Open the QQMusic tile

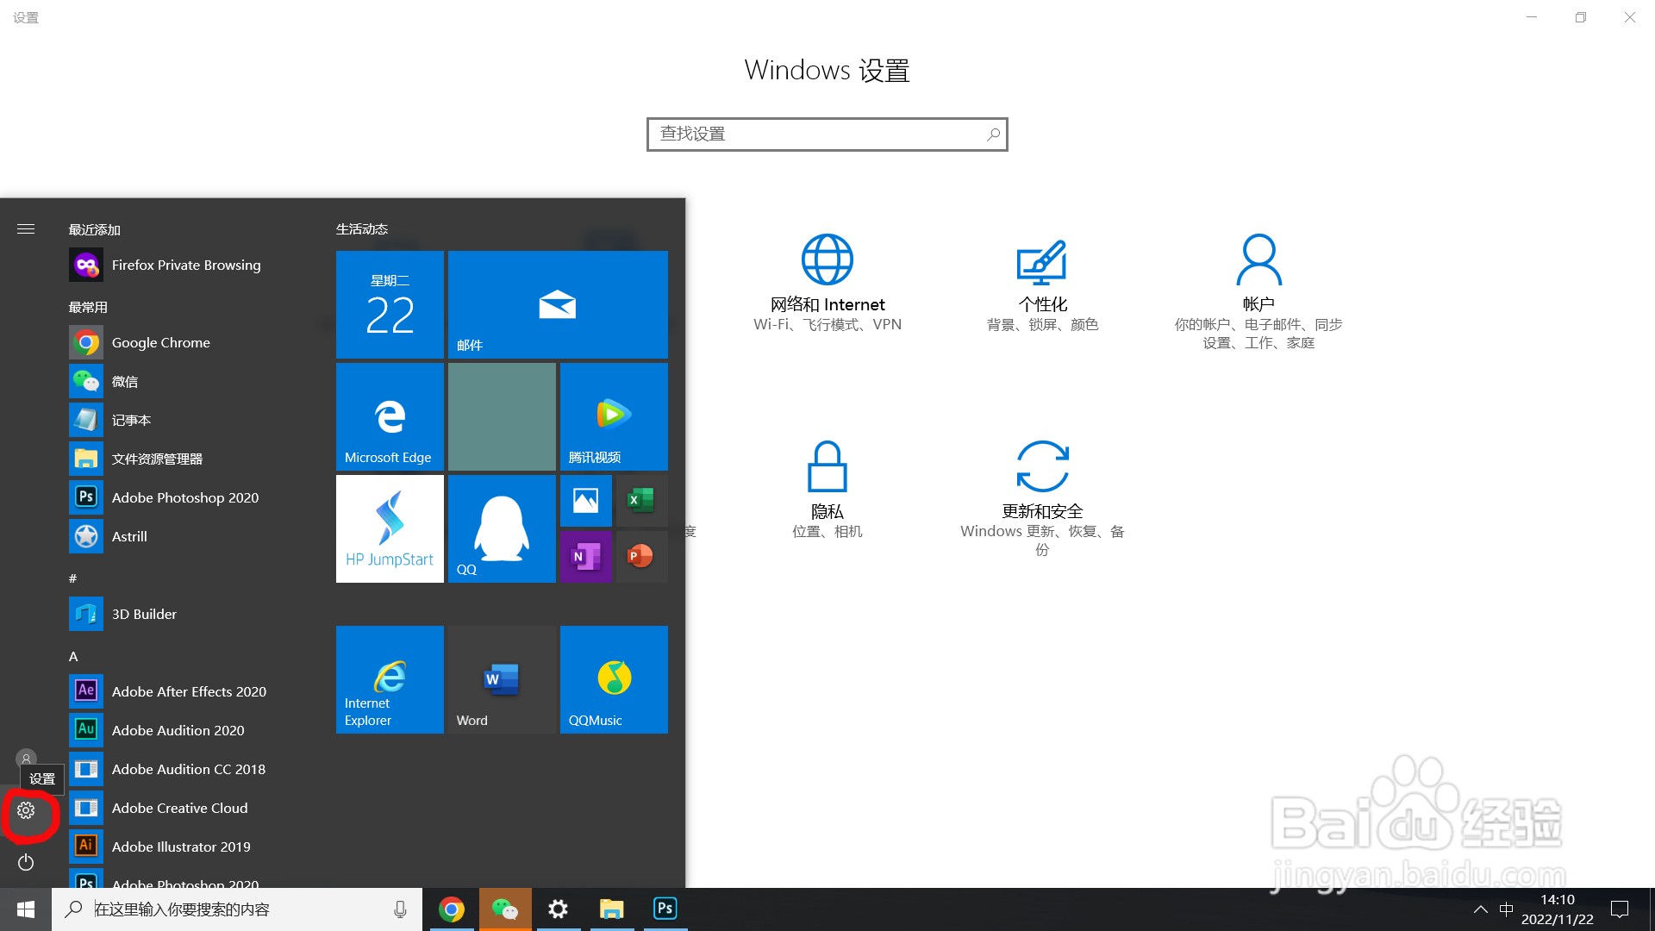614,679
